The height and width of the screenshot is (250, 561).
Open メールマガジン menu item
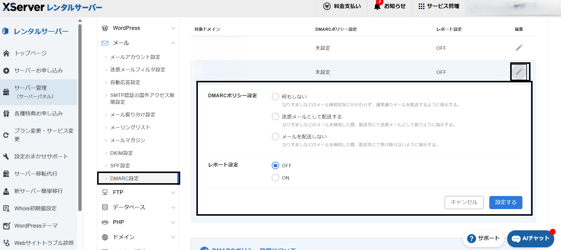[128, 140]
